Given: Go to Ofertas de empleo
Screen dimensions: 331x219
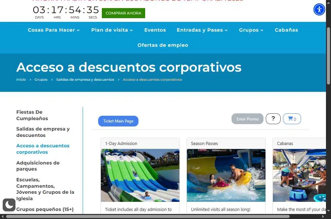Looking at the screenshot, I should [x=163, y=45].
